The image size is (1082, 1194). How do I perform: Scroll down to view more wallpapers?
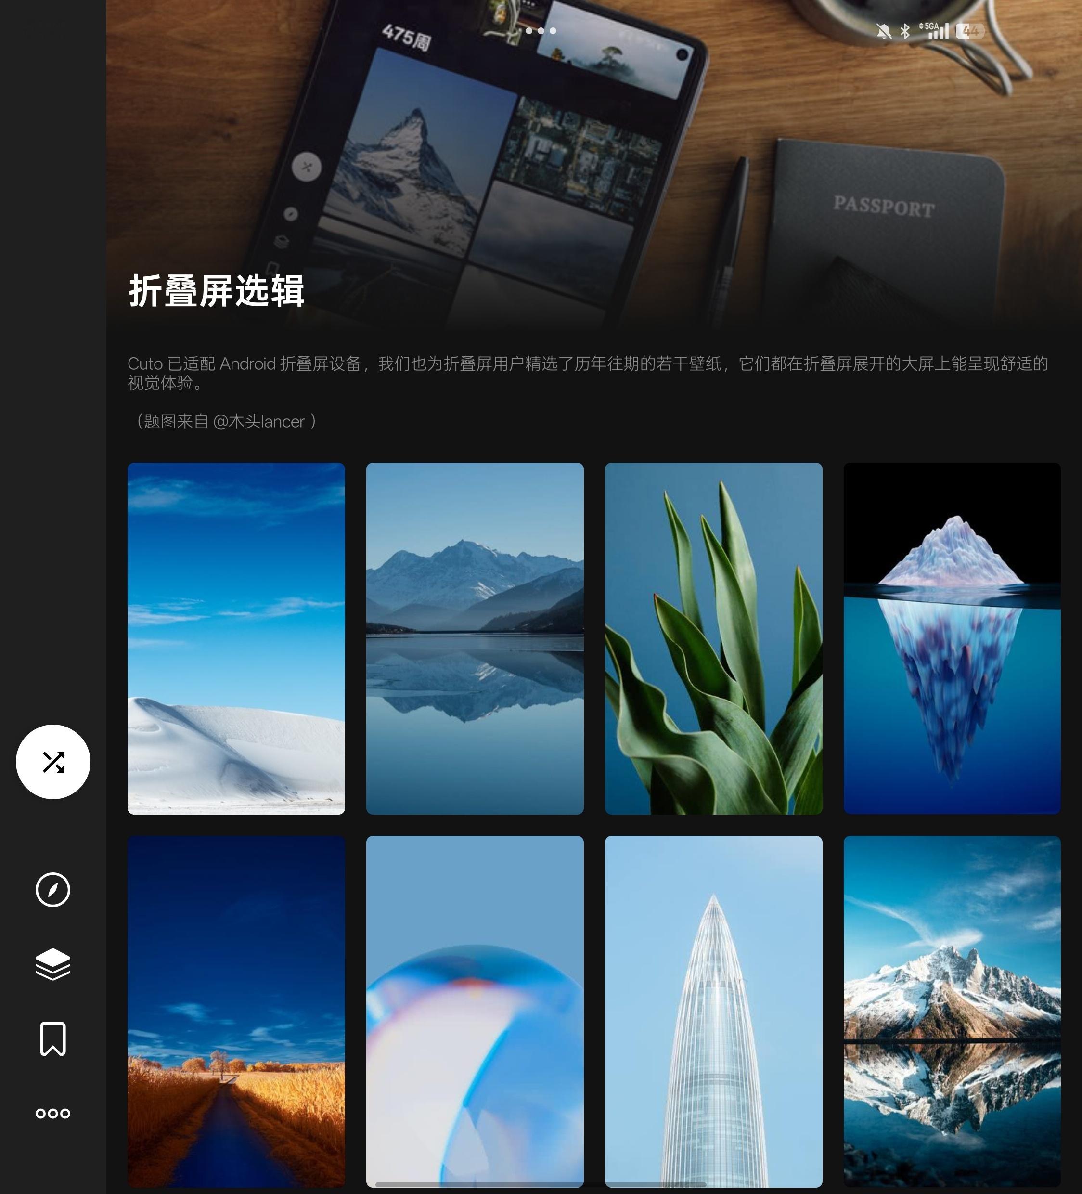point(593,832)
